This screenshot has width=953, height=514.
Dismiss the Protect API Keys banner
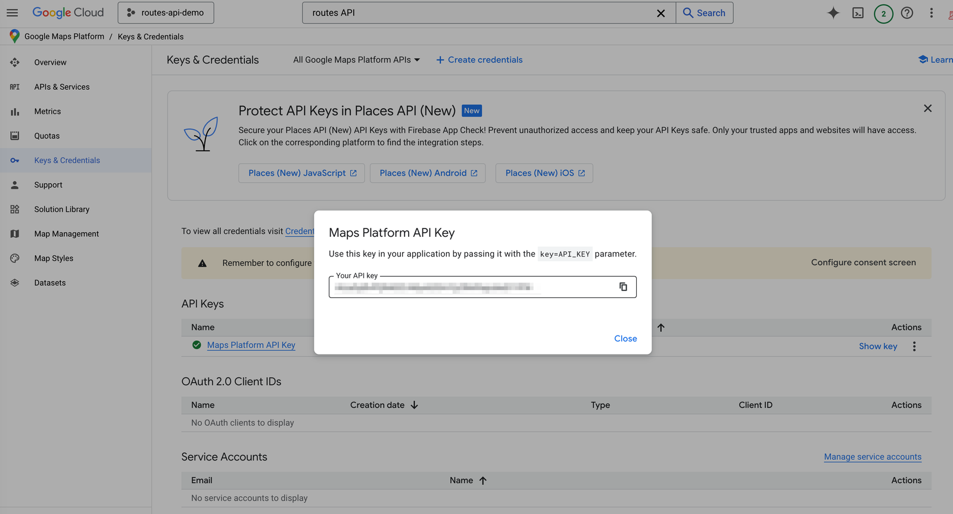coord(927,108)
